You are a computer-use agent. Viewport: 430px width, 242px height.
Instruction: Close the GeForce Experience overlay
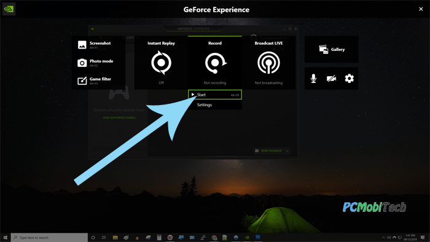coord(421,9)
